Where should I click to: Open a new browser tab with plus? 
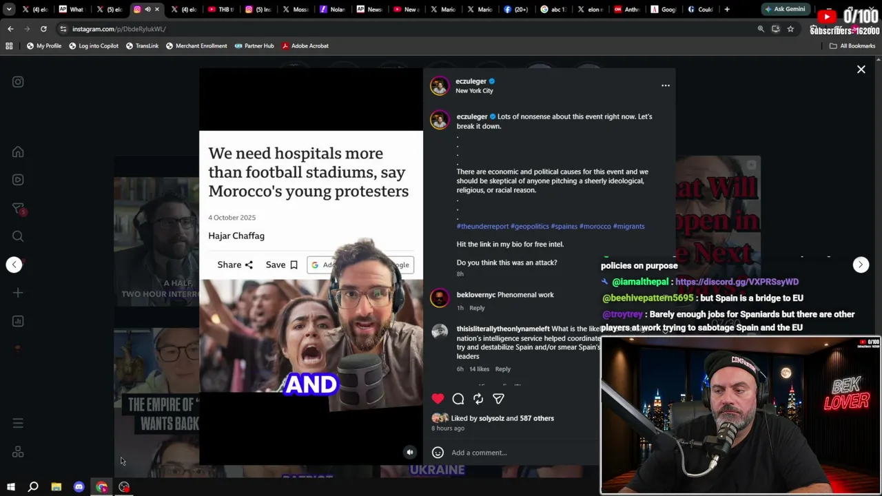point(727,10)
